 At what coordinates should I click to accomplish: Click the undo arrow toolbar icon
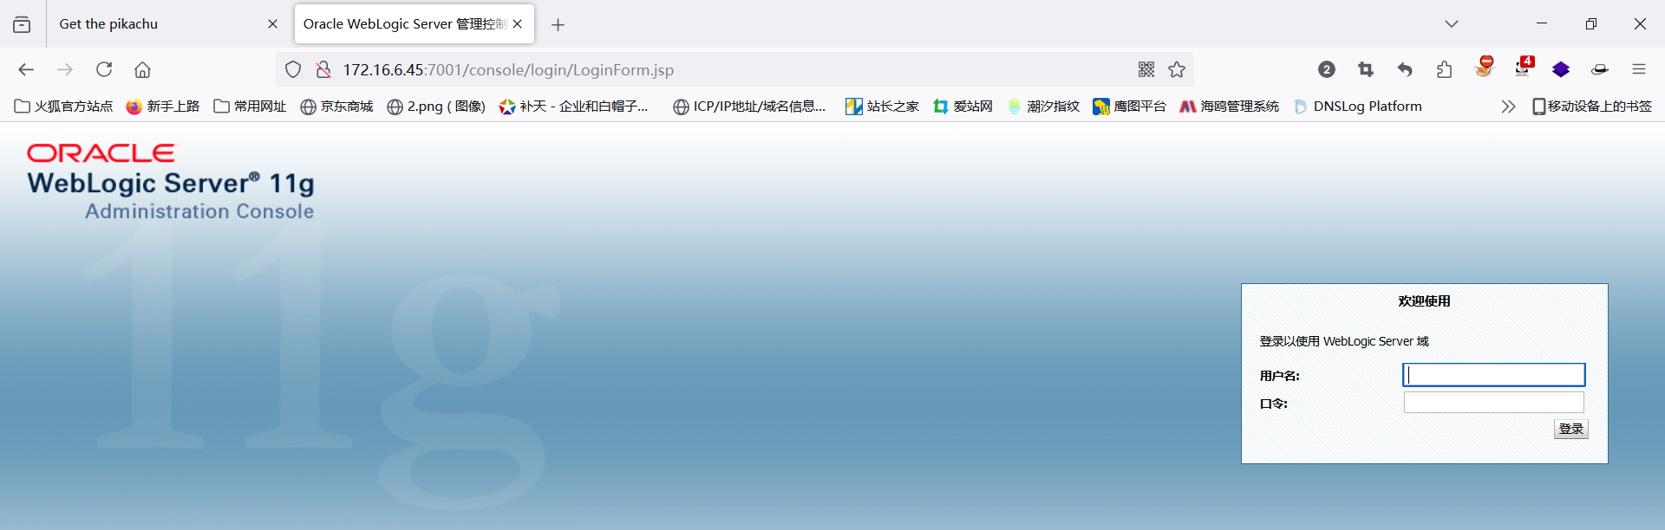click(1405, 69)
